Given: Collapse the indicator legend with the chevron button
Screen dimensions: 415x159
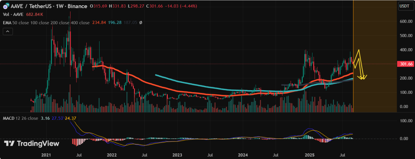Looking at the screenshot, I should pyautogui.click(x=7, y=32).
